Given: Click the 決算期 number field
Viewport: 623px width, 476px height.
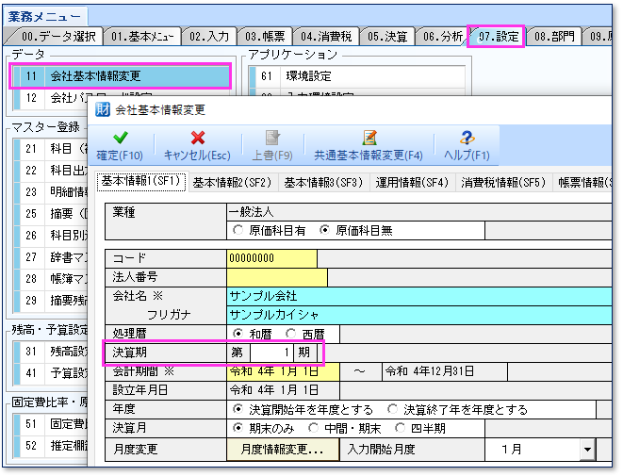Looking at the screenshot, I should point(275,353).
